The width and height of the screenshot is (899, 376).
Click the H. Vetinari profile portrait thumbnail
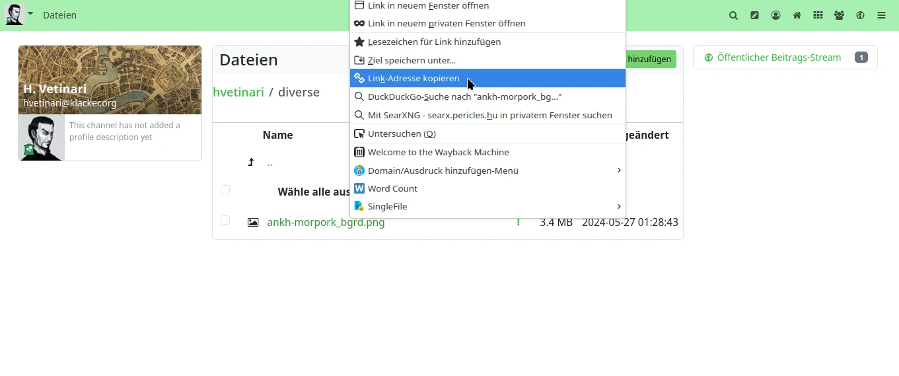pyautogui.click(x=41, y=137)
